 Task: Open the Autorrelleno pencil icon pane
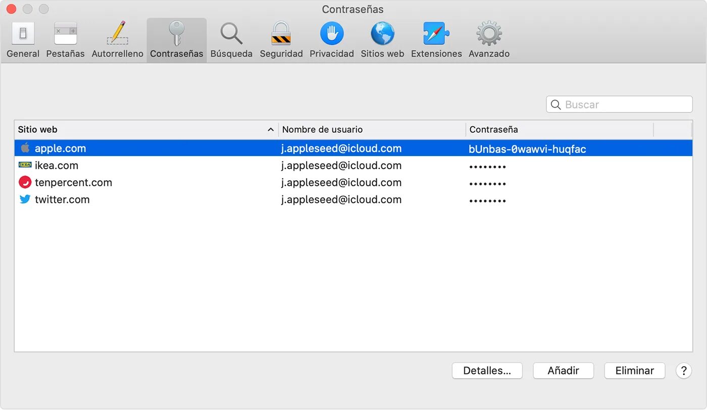117,40
